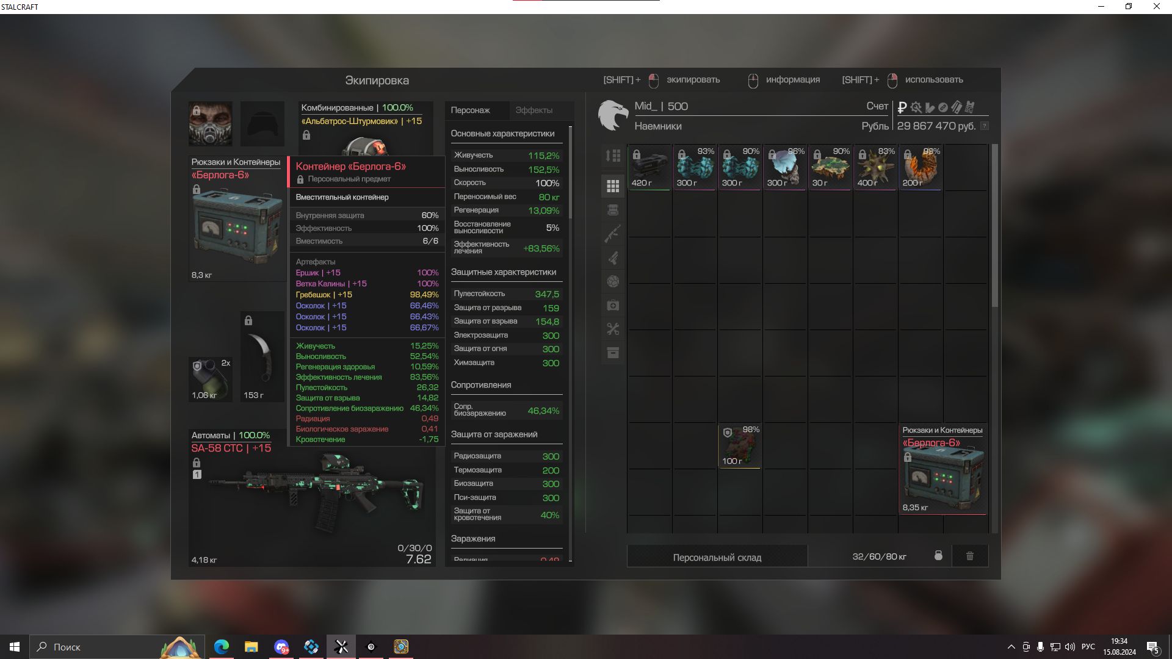Click the Радиозащита 300 stat row
Screen dimensions: 1172x659
point(506,456)
